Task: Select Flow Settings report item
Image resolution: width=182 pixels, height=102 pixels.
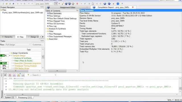Action: [55, 16]
